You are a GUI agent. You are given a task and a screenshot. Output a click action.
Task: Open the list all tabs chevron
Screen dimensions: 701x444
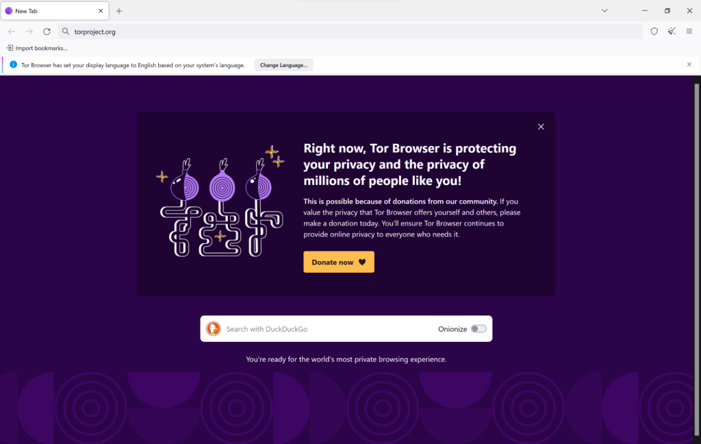tap(604, 10)
